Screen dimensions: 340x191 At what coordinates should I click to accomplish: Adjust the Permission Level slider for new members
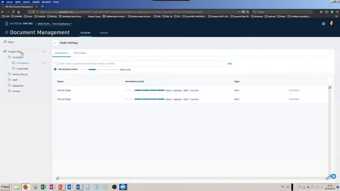pyautogui.click(x=99, y=70)
